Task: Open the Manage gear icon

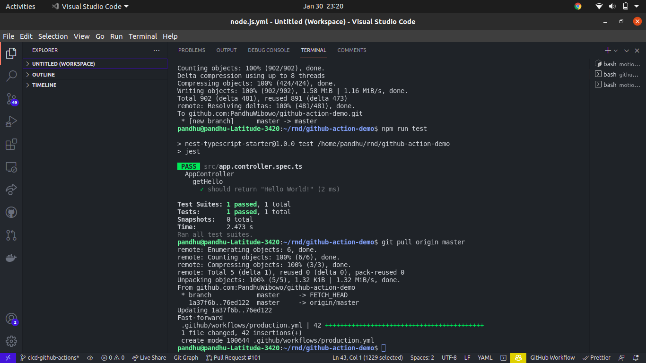Action: 11,341
